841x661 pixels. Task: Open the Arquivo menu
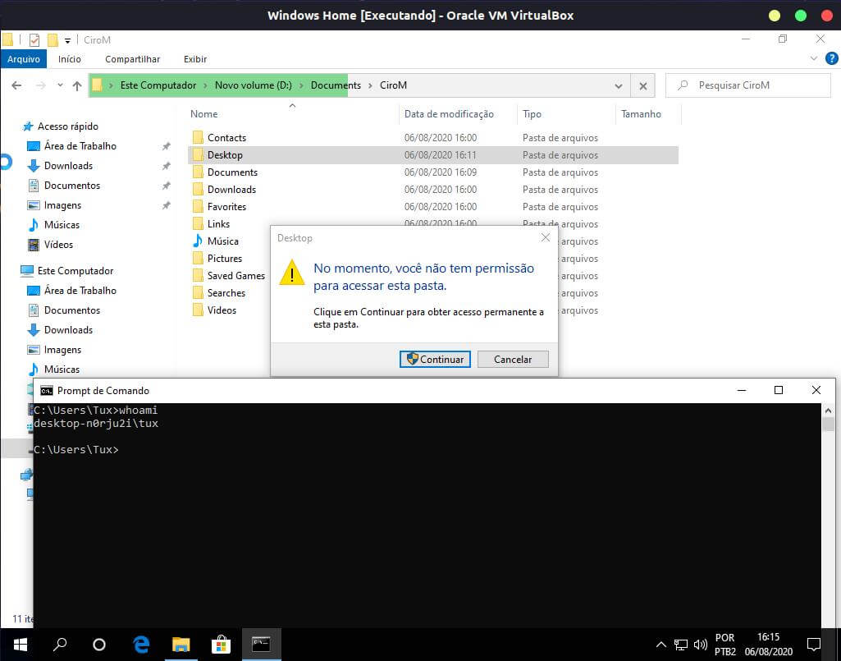[24, 59]
